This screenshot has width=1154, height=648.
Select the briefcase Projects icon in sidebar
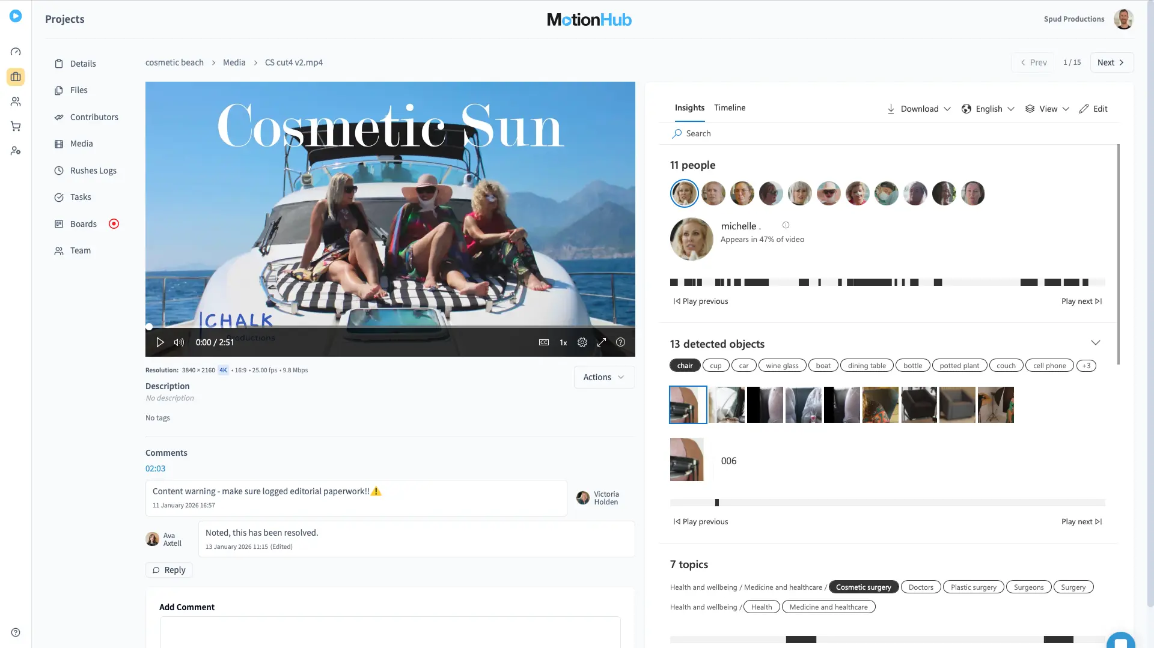coord(16,77)
